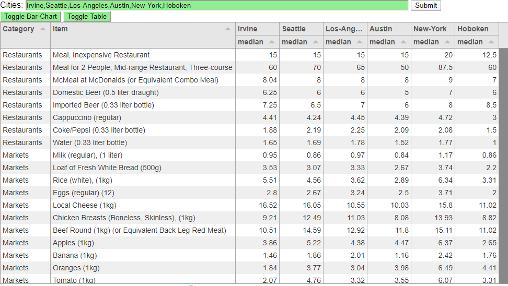Select Oranges (1kg) item

point(76,268)
